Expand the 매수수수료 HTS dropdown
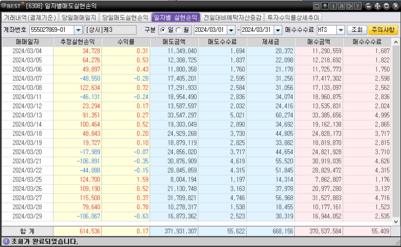Viewport: 401px width, 247px height. pos(341,30)
